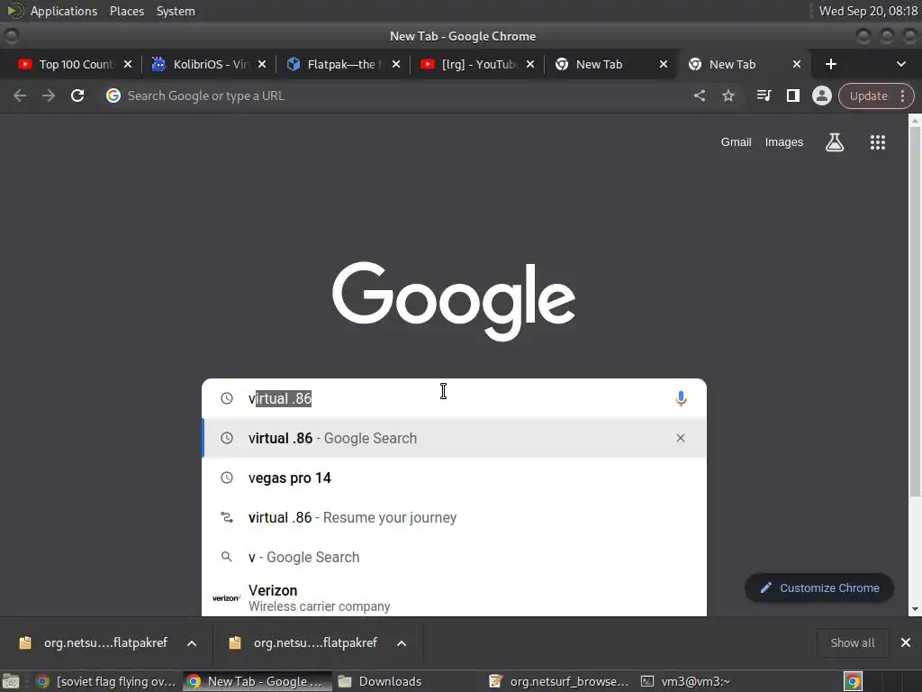Close the KolibriOS tab
The height and width of the screenshot is (692, 922).
(262, 64)
